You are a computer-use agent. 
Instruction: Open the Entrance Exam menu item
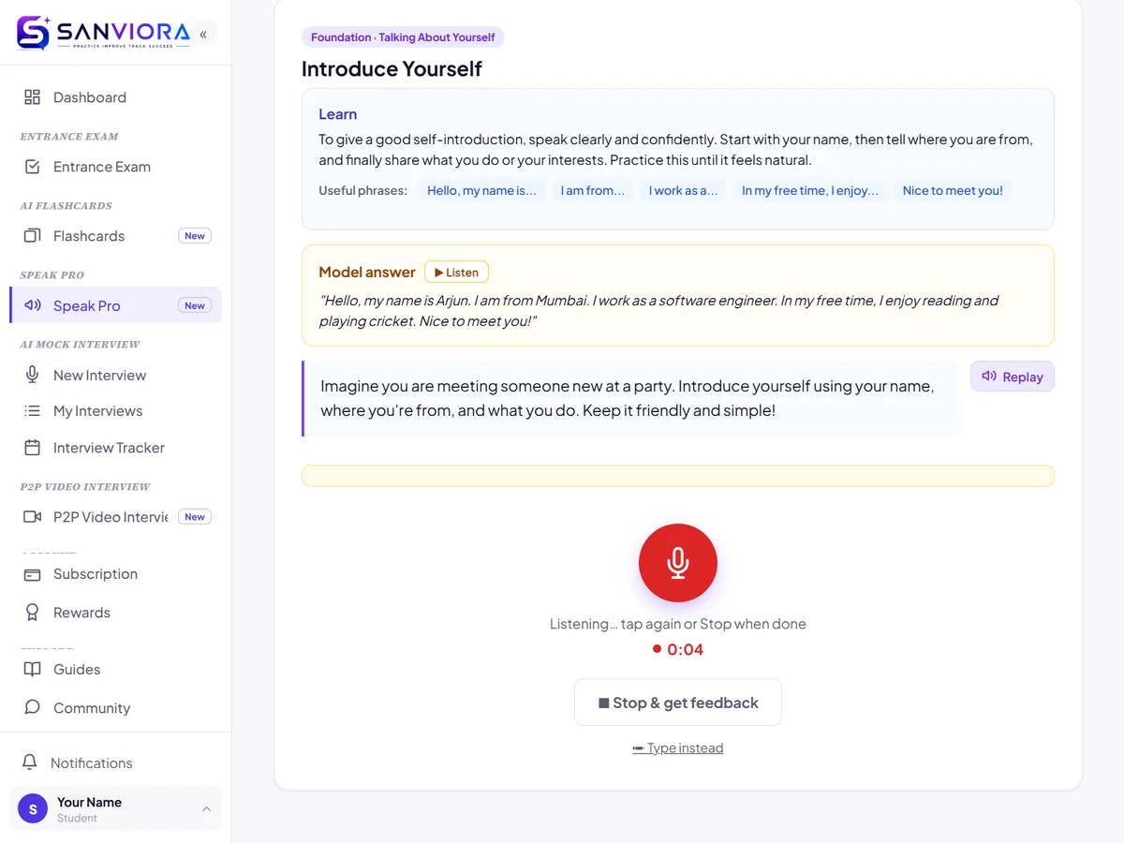coord(116,167)
